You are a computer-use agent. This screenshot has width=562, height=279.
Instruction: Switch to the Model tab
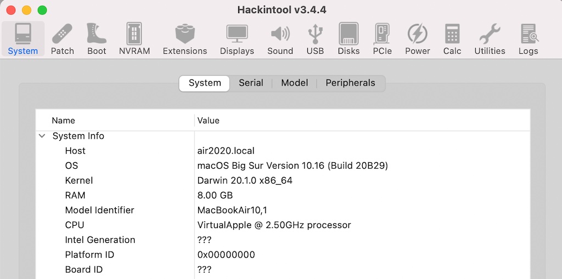(x=294, y=83)
